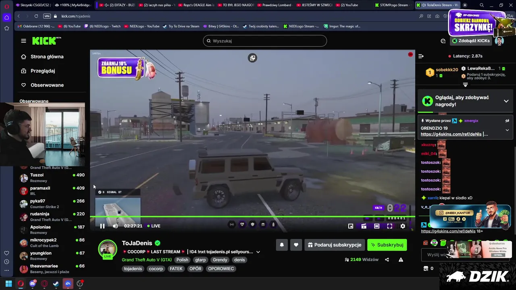Hide the pinned message eye icon
The height and width of the screenshot is (290, 516).
(x=508, y=121)
